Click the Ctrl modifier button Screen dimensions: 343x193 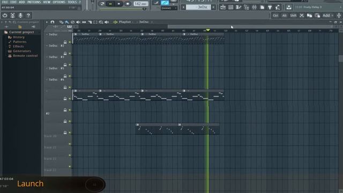pos(275,16)
